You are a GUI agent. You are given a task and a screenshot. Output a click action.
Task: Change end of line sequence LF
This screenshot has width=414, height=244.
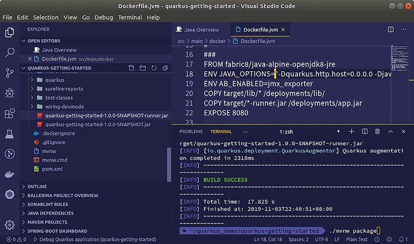click(x=337, y=239)
